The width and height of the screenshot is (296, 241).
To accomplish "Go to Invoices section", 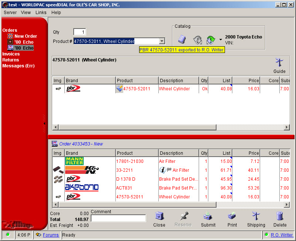I will (x=11, y=54).
